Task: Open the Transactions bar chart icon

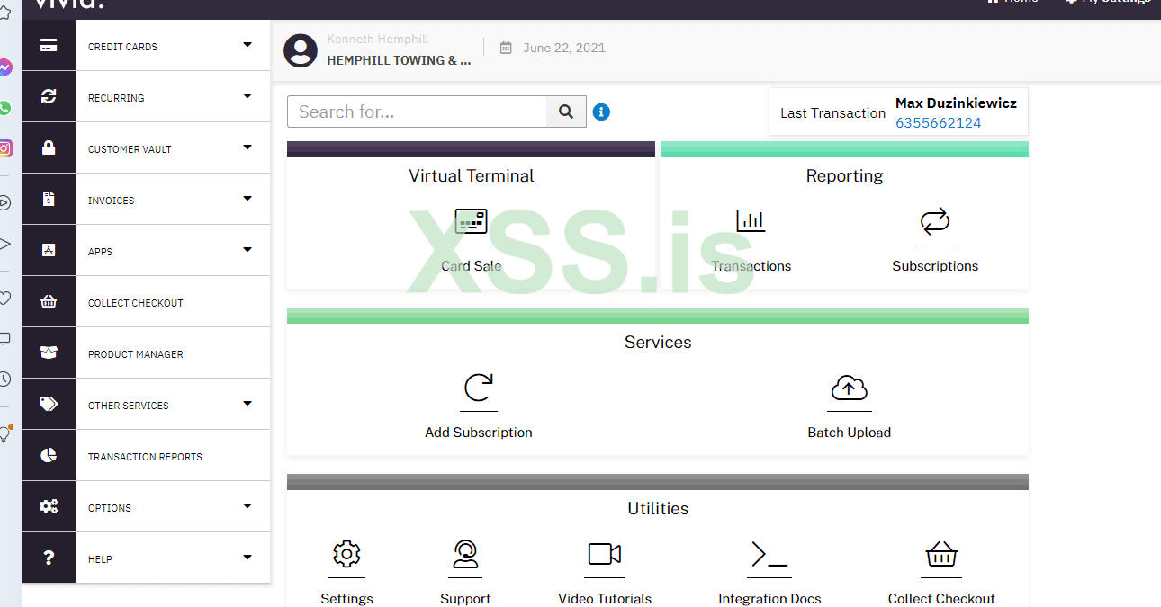Action: pyautogui.click(x=751, y=220)
